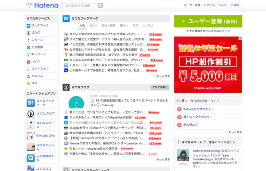Open Yahoo!メッセンジャー keyword link
Image resolution: width=266 pixels, height=171 pixels.
198,109
